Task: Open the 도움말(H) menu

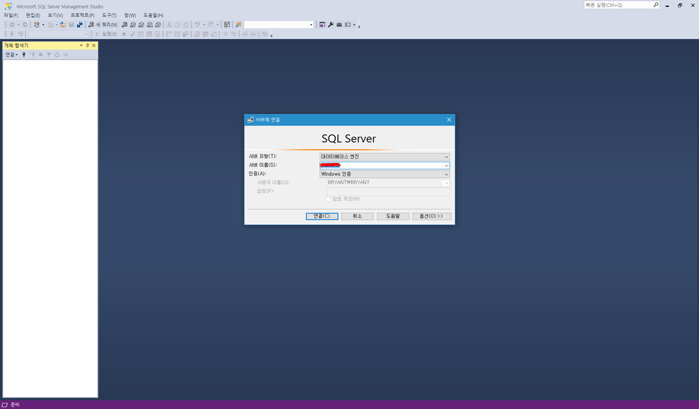Action: (x=153, y=15)
